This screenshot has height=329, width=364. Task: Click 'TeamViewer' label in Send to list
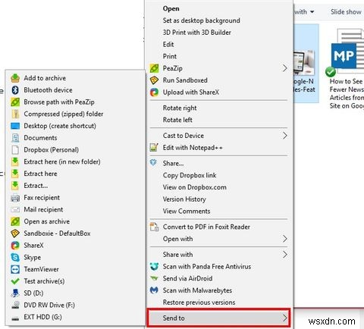[42, 269]
